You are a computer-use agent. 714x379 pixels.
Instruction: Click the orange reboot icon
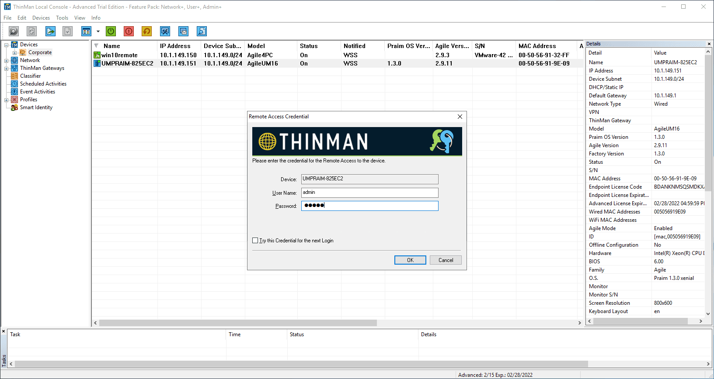[x=146, y=31]
